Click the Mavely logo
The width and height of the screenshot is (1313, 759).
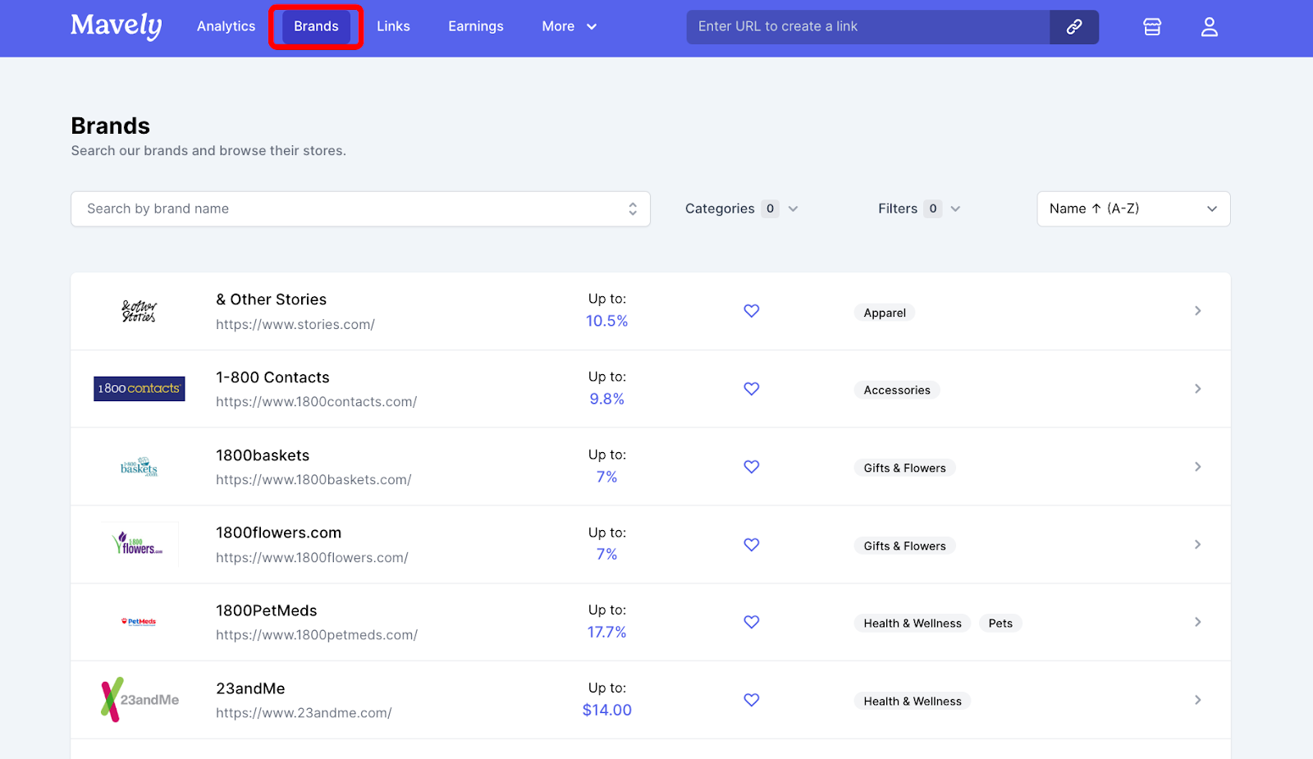pos(116,26)
